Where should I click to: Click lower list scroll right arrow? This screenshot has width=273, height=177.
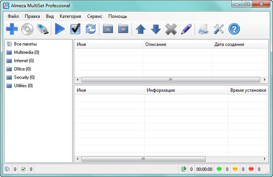coord(265,159)
